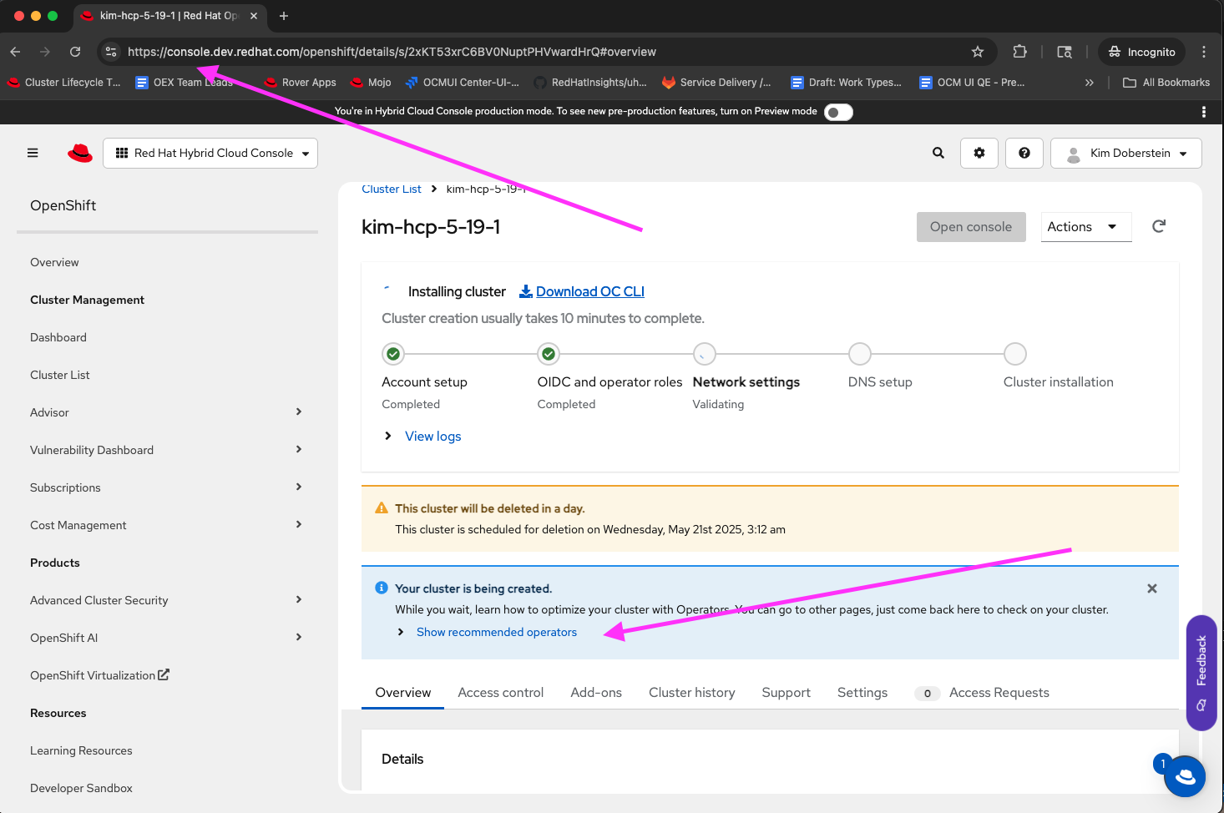This screenshot has height=813, width=1224.
Task: Reload the page with browser refresh icon
Action: point(75,52)
